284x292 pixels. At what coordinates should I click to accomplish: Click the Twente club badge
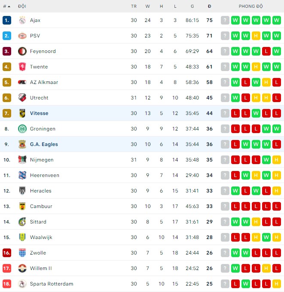22,67
